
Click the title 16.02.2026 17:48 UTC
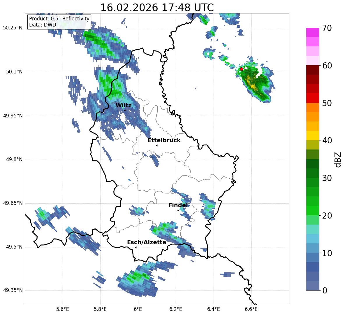coord(157,8)
